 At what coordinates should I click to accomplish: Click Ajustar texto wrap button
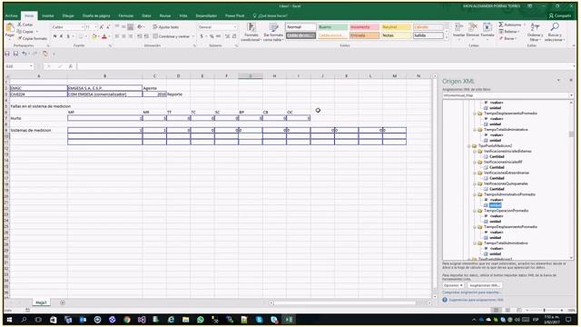click(x=166, y=27)
